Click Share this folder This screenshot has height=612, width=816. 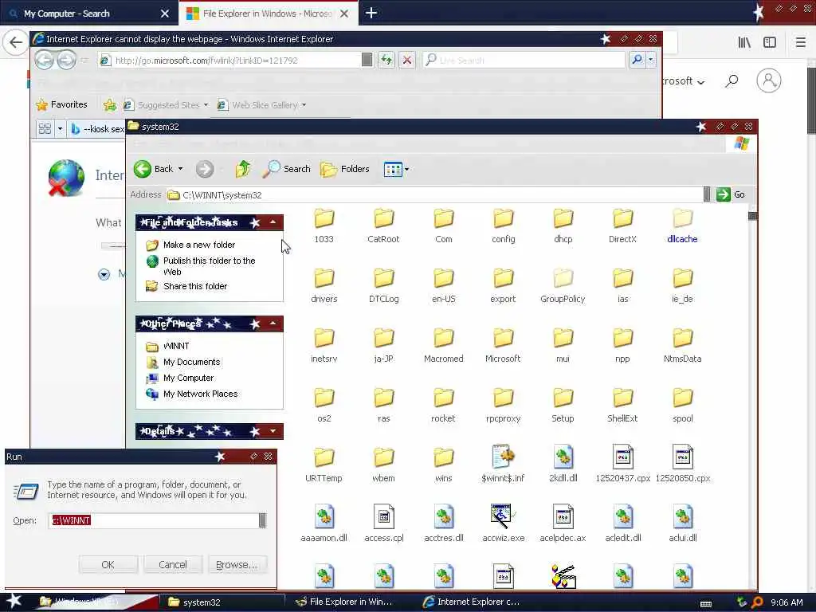click(195, 286)
